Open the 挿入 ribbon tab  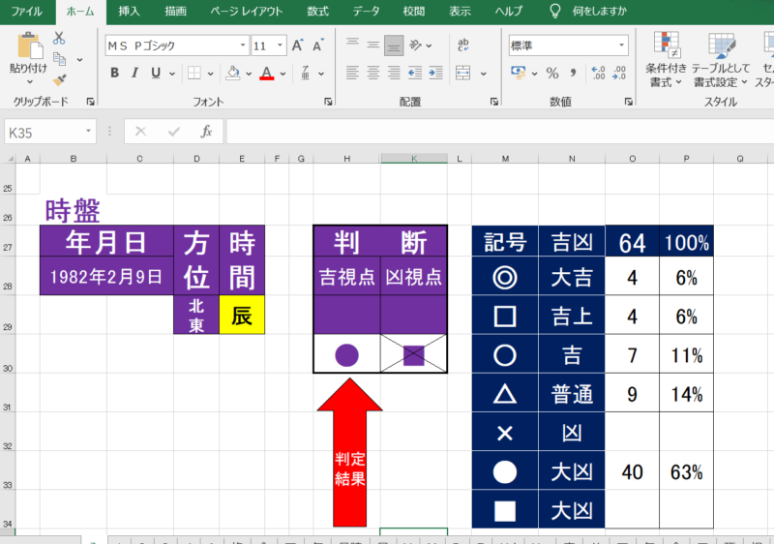point(129,12)
